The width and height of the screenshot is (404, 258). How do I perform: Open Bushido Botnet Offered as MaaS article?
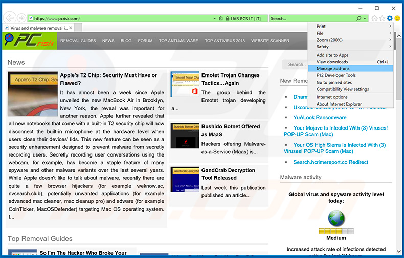pos(231,131)
